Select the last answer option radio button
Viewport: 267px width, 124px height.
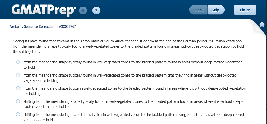18,115
